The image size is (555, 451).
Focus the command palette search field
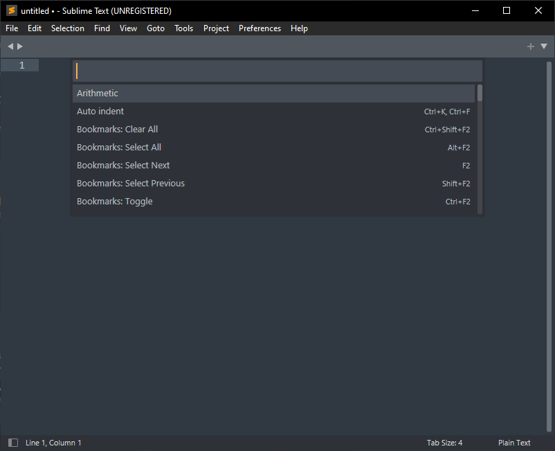tap(277, 71)
